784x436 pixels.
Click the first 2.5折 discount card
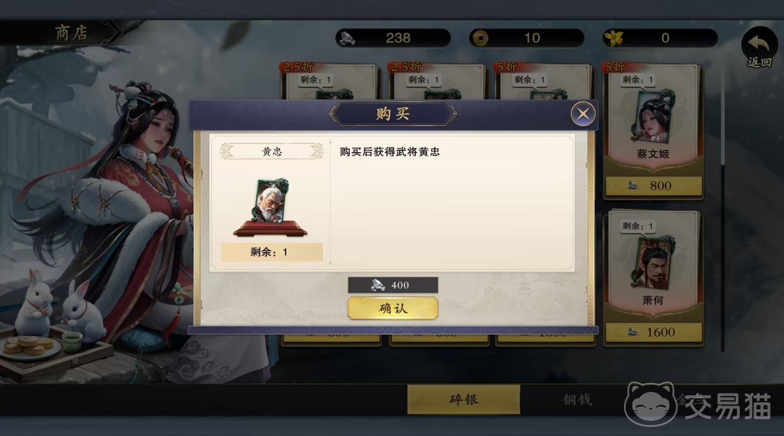tap(330, 82)
